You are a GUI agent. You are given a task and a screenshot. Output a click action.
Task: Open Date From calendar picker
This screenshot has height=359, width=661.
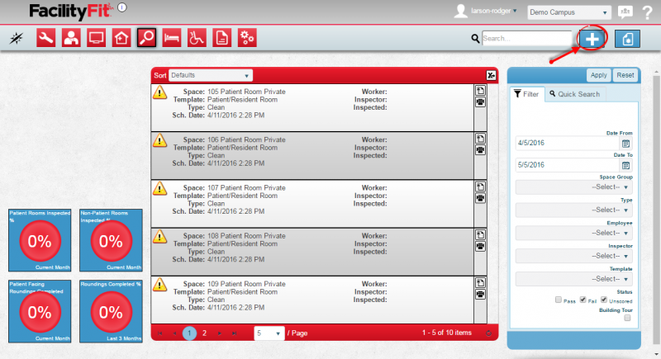[625, 144]
